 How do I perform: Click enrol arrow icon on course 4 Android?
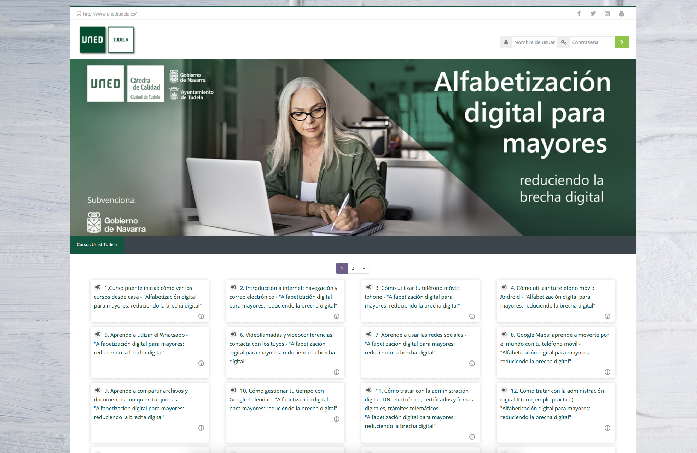pyautogui.click(x=504, y=287)
